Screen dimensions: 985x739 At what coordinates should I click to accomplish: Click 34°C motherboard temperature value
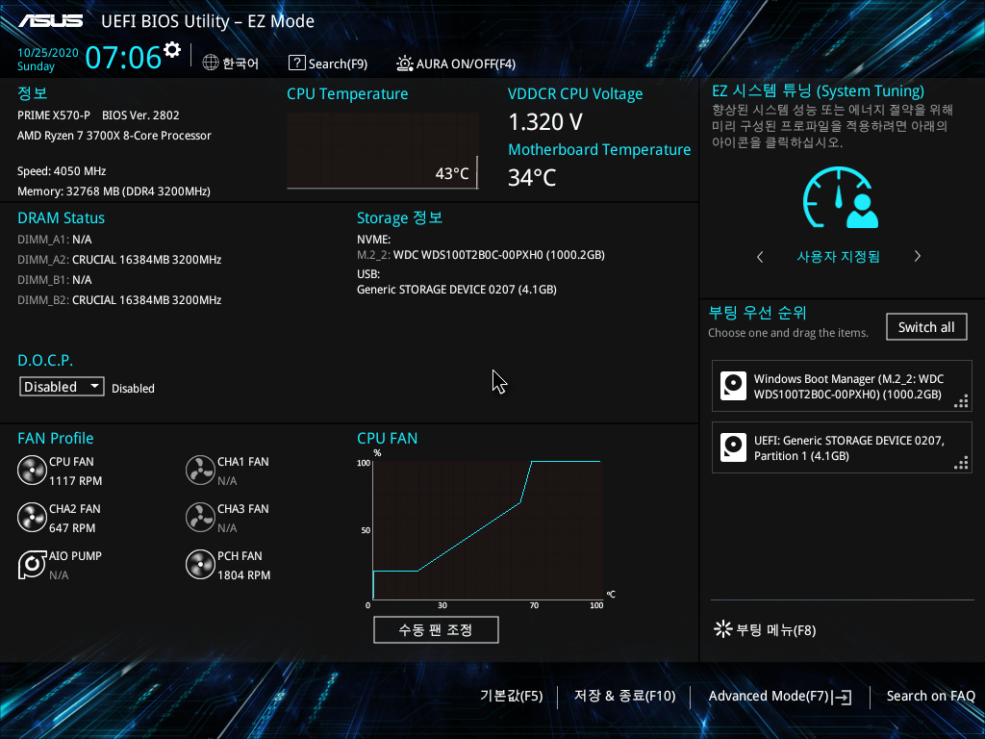[x=532, y=178]
